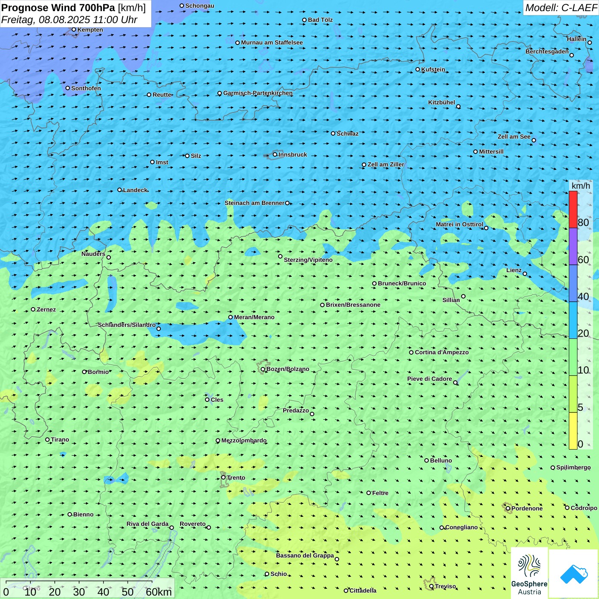
Task: Click the yellow 0 km/h legend color
Action: click(573, 431)
